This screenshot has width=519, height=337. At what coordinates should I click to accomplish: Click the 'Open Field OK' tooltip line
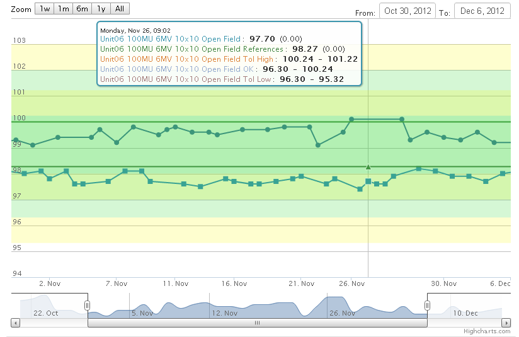(217, 69)
